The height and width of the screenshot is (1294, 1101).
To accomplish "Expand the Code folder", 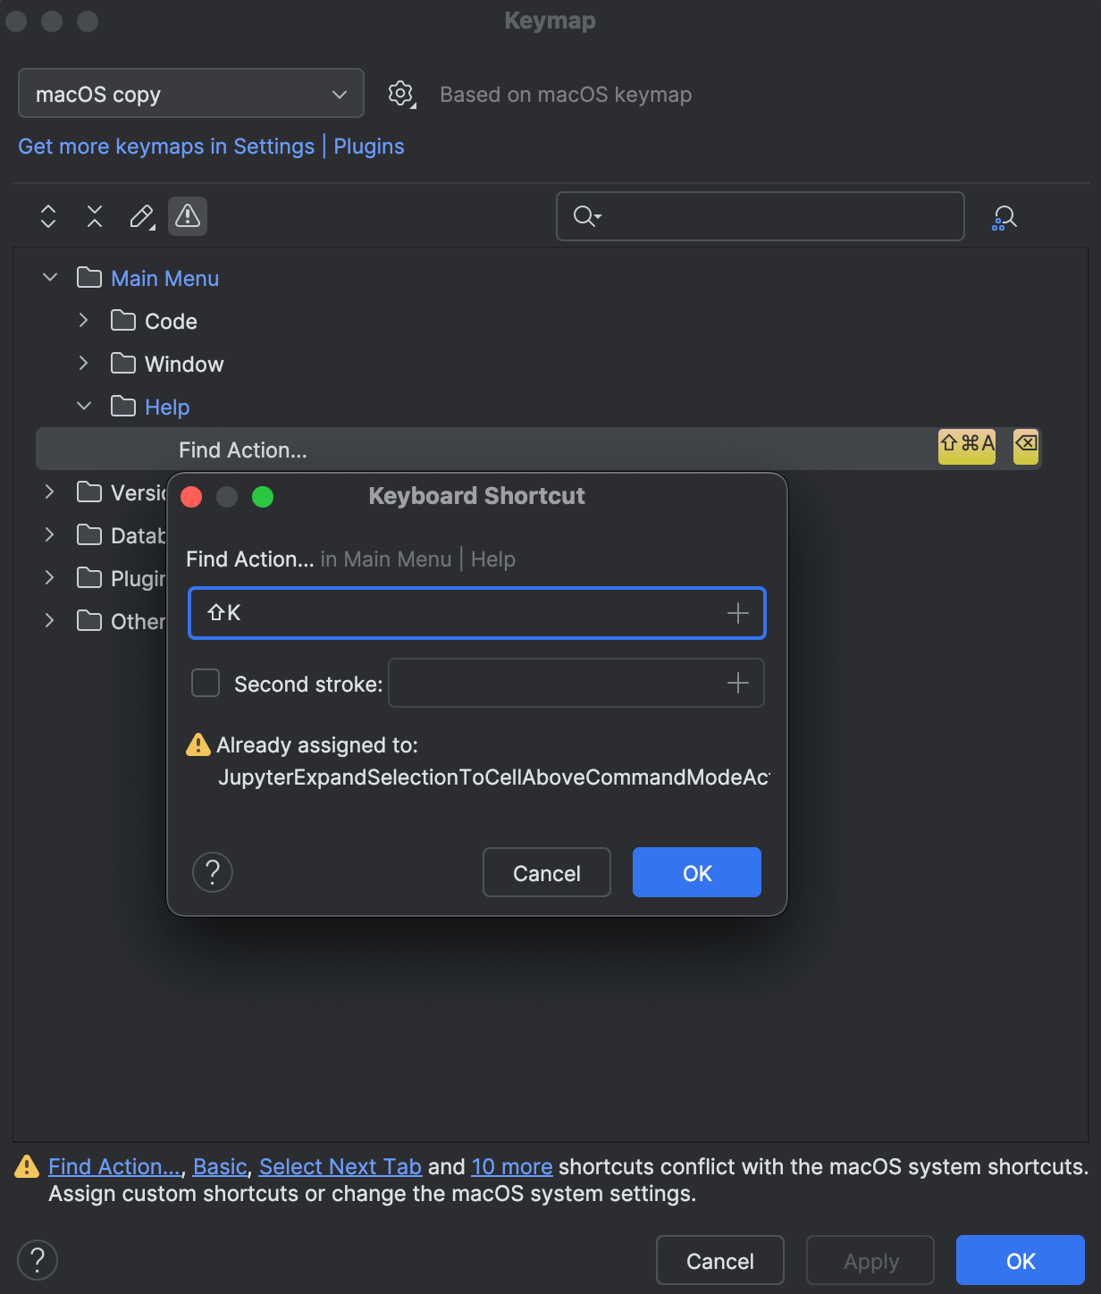I will click(x=82, y=320).
